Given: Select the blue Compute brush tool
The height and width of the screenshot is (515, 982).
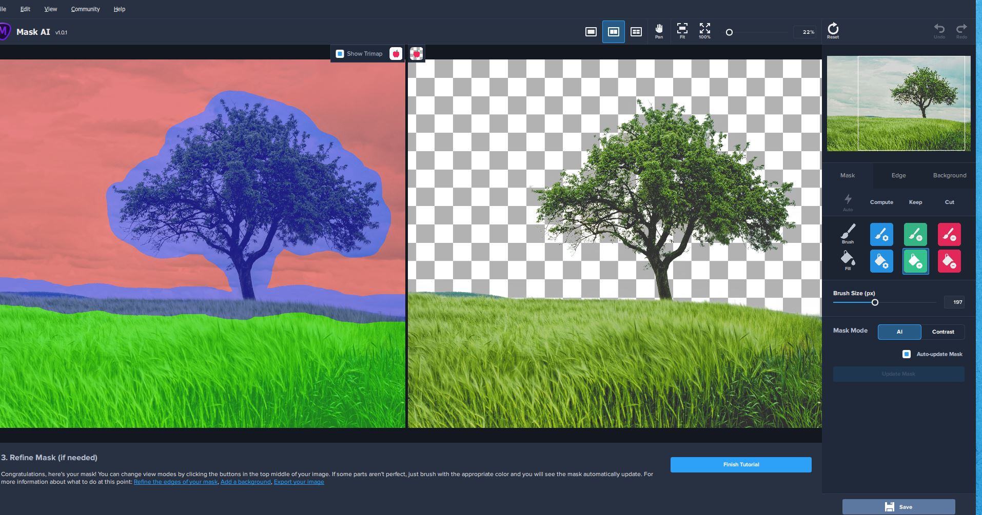Looking at the screenshot, I should point(881,235).
